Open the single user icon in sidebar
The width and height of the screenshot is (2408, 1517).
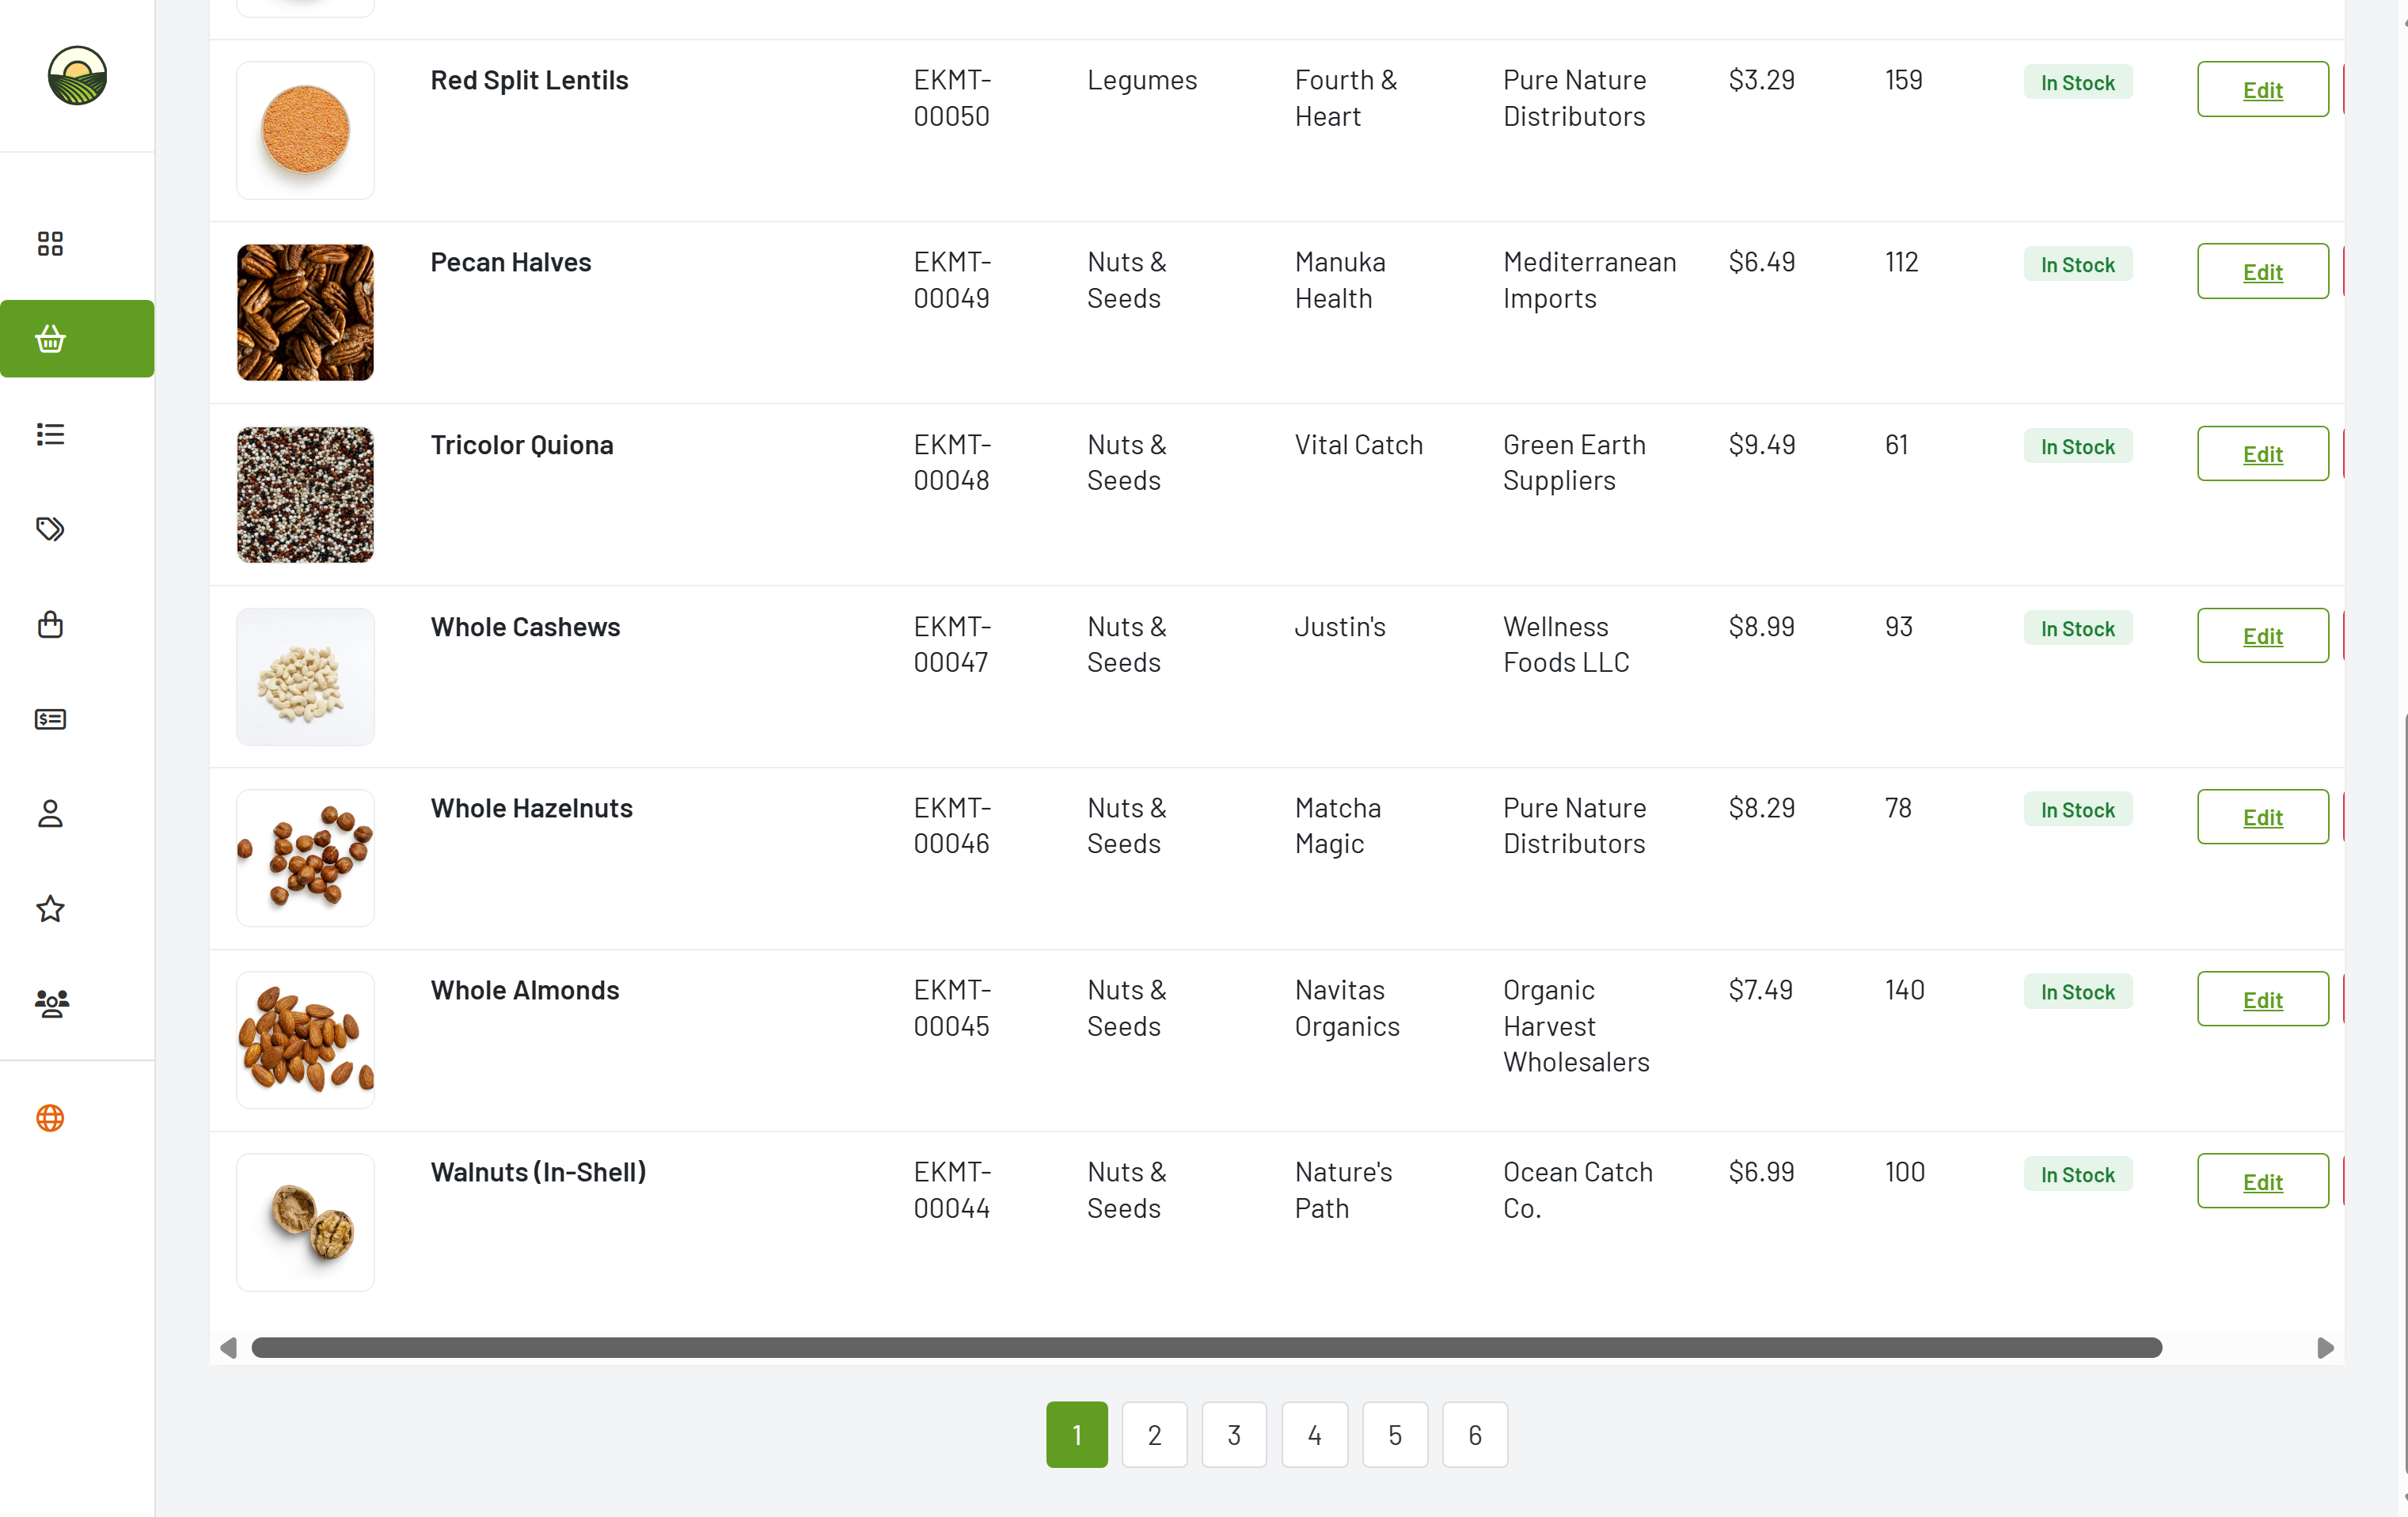coord(50,814)
